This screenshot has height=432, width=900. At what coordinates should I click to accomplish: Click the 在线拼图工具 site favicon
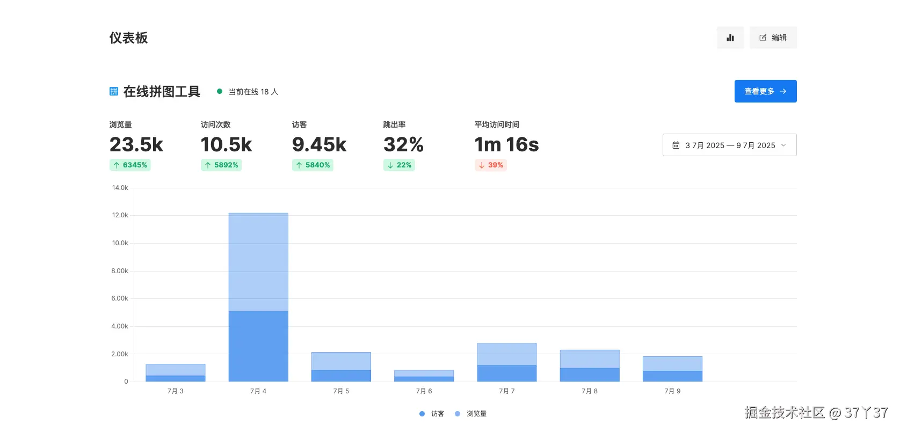pyautogui.click(x=114, y=91)
